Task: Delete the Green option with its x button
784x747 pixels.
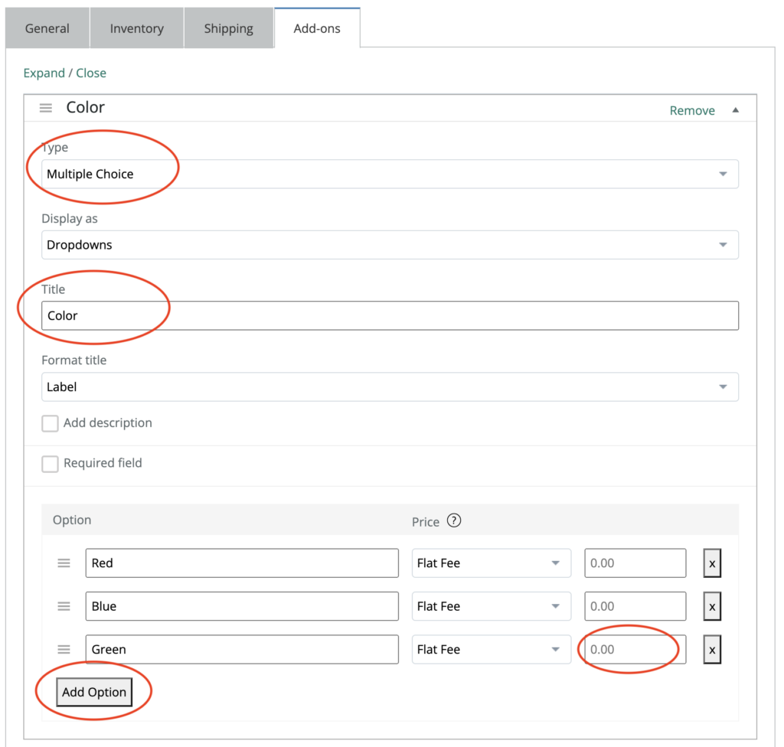Action: coord(712,650)
